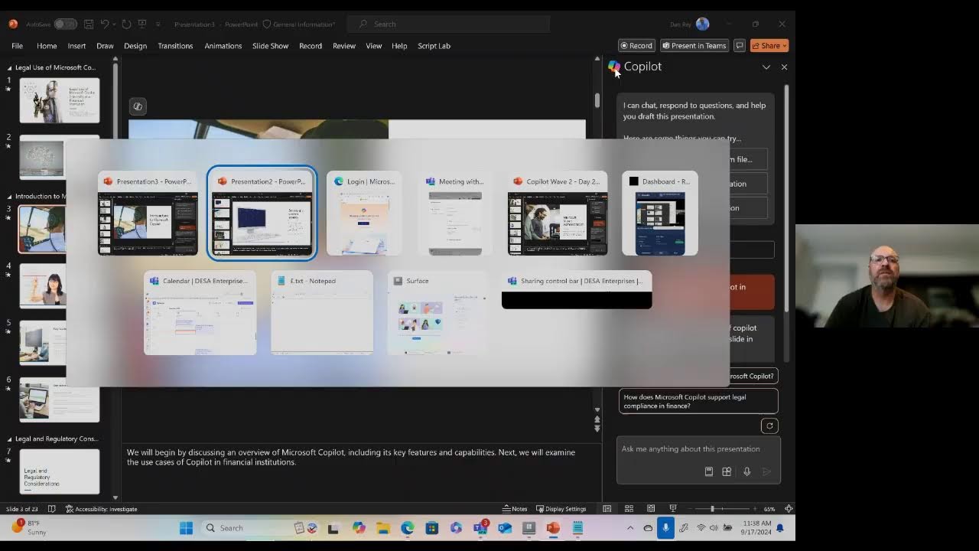The image size is (979, 551).
Task: Switch to Normal view icon
Action: [x=607, y=509]
